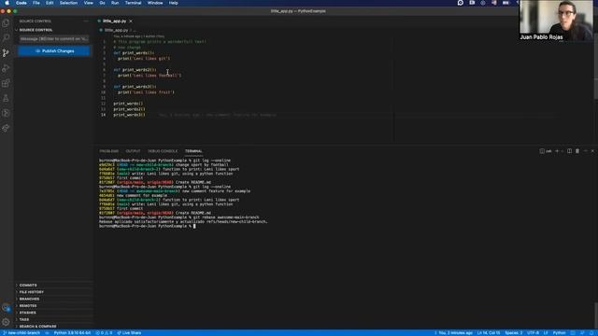Expand the TAGS section

(53, 319)
